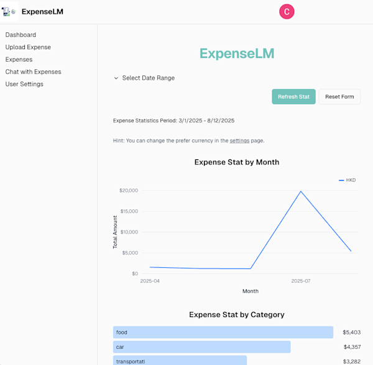Click the food category bar
This screenshot has width=373, height=365.
223,333
